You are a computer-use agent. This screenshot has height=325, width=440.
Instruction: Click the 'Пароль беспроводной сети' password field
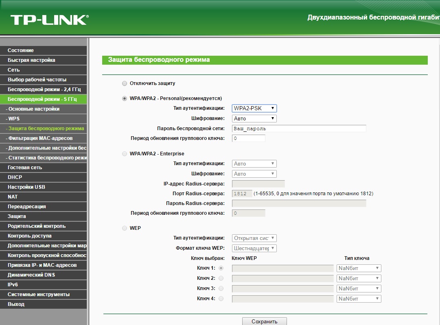[299, 129]
